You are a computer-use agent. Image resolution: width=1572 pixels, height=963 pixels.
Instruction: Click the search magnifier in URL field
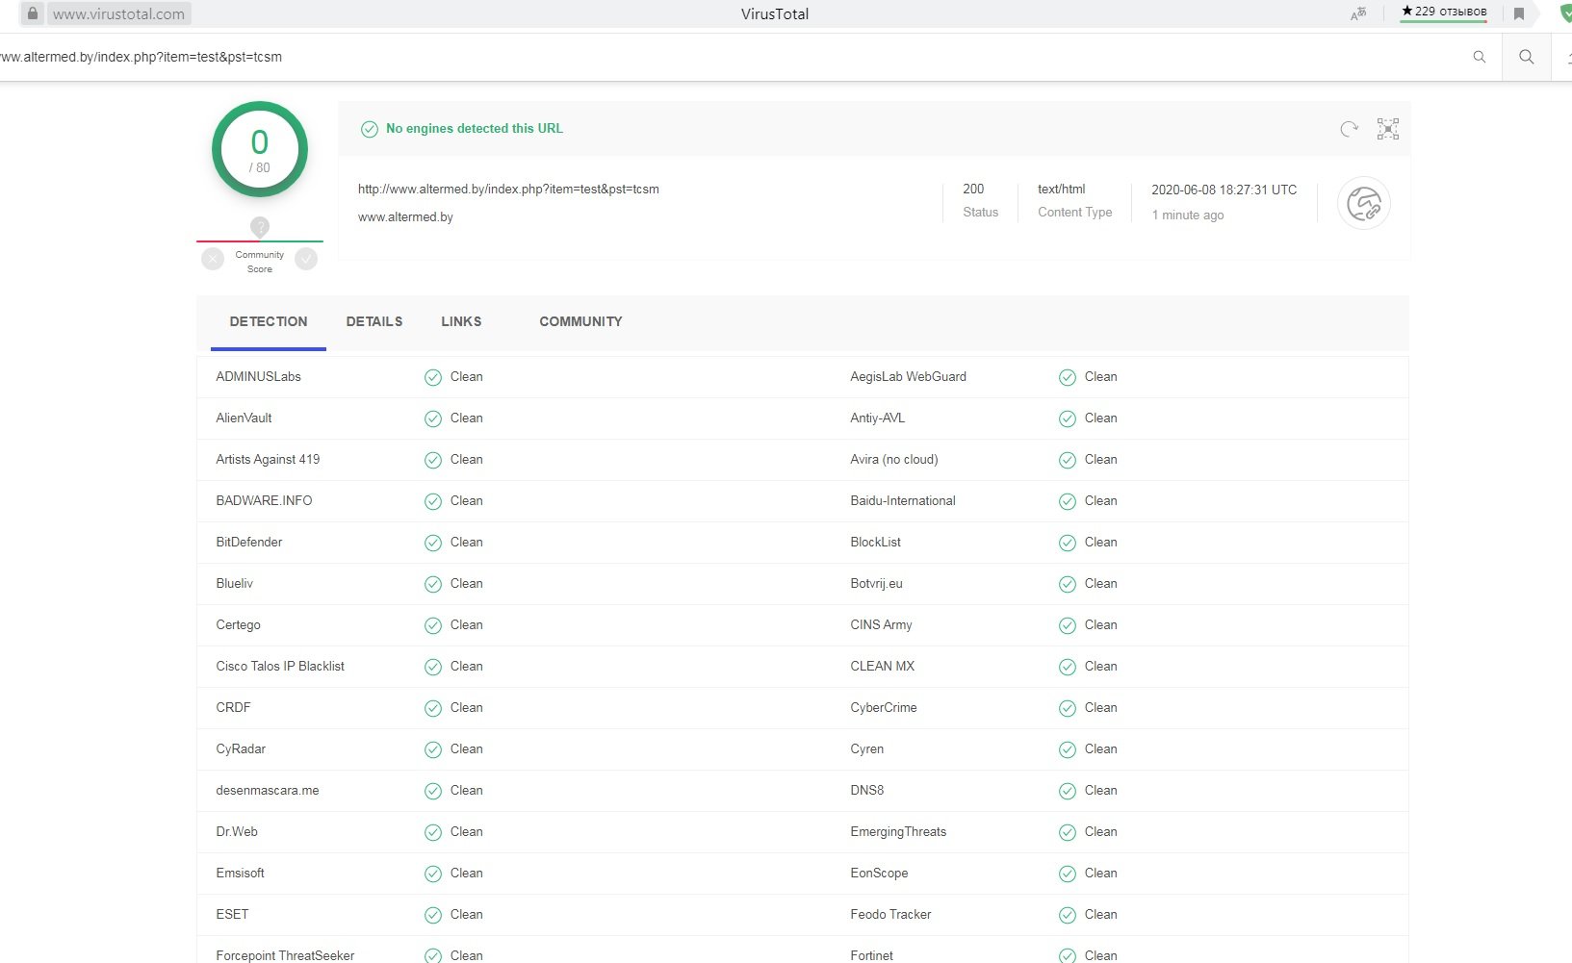pyautogui.click(x=1480, y=57)
